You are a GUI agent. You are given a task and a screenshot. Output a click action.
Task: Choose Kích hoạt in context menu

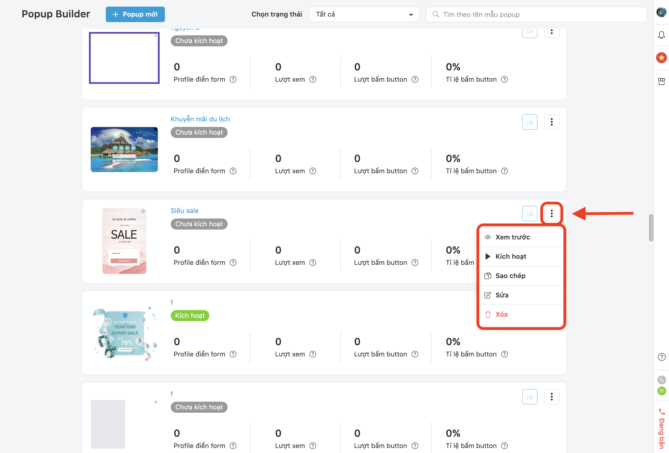point(511,256)
